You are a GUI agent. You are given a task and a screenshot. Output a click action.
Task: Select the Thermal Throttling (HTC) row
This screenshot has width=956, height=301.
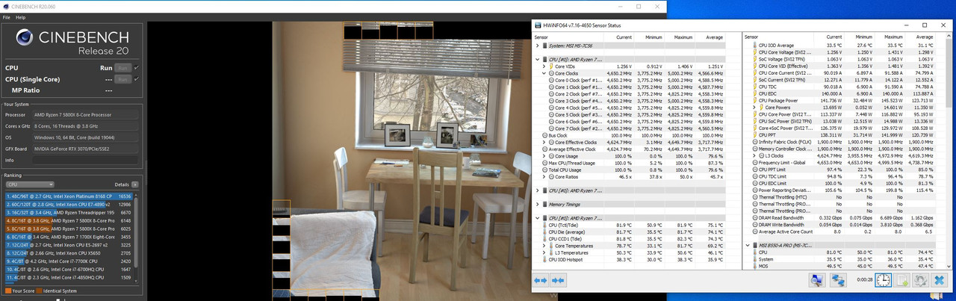click(842, 197)
